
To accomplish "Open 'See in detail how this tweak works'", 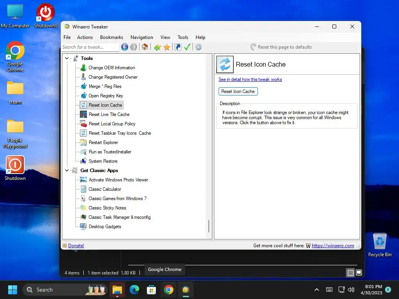I will pyautogui.click(x=250, y=79).
